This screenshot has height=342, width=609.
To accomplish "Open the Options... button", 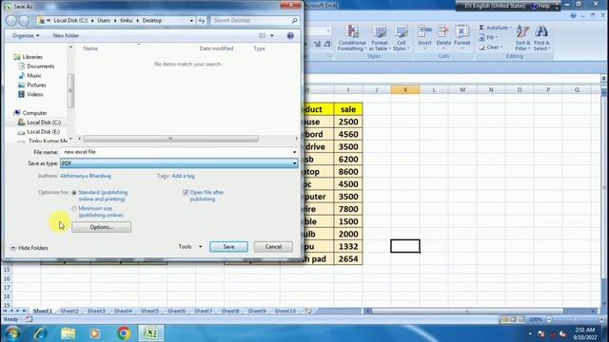I will pyautogui.click(x=102, y=227).
